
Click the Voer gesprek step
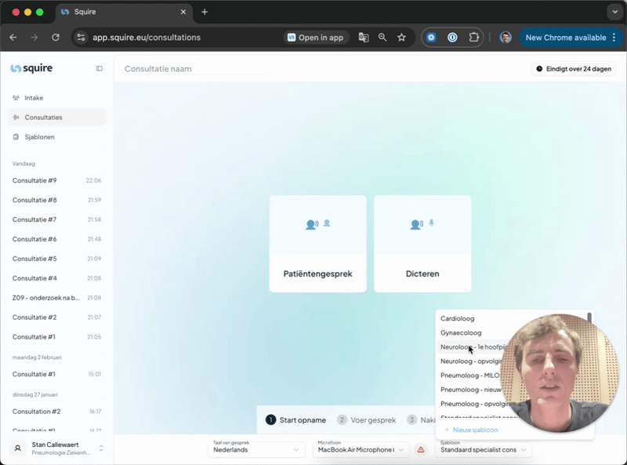[x=366, y=420]
